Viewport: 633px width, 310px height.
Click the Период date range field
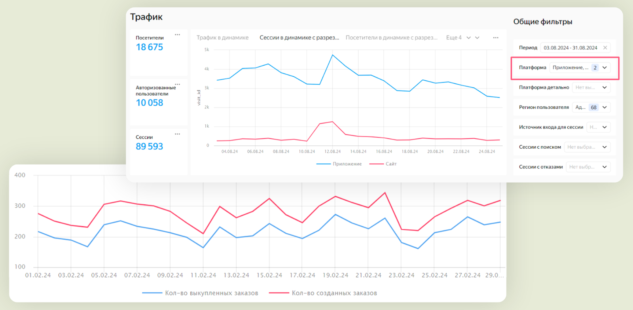pos(570,48)
